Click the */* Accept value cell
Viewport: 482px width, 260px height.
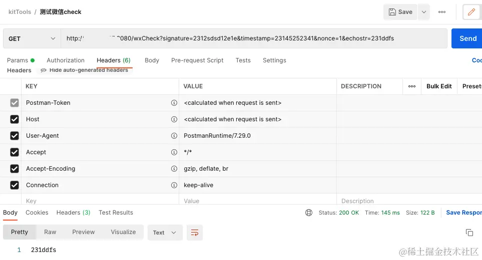coord(258,152)
